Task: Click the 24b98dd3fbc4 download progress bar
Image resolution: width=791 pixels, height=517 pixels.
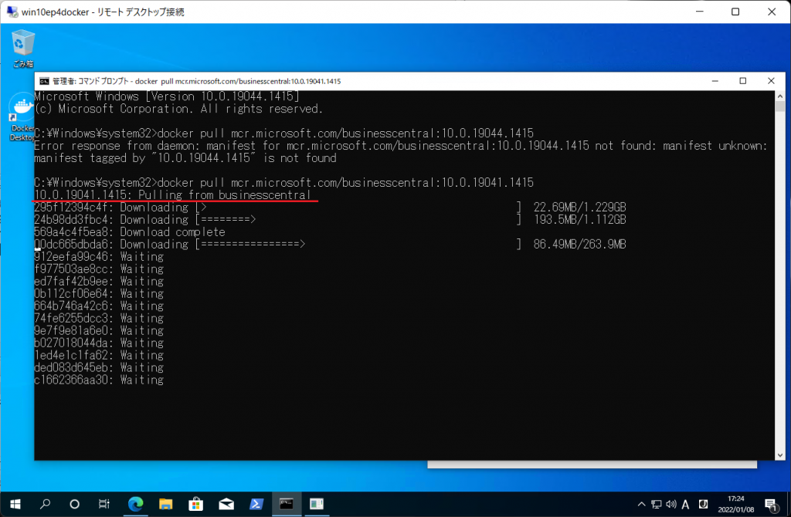Action: [358, 220]
